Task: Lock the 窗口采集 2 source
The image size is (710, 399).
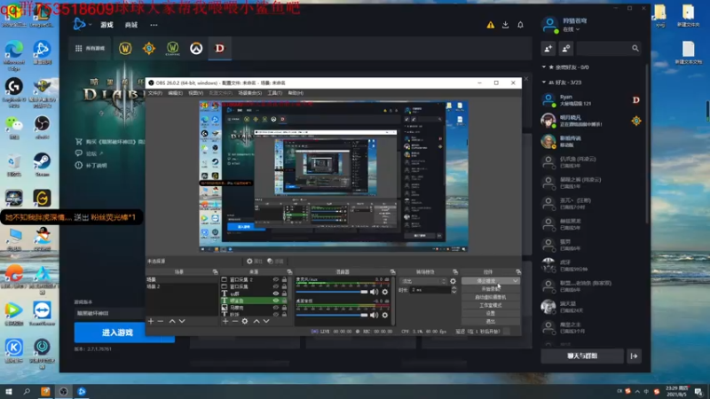Action: click(x=284, y=279)
